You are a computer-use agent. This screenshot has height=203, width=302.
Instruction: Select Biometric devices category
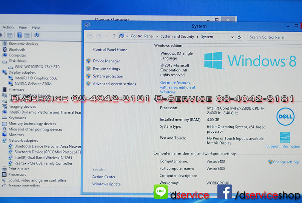pos(23,44)
